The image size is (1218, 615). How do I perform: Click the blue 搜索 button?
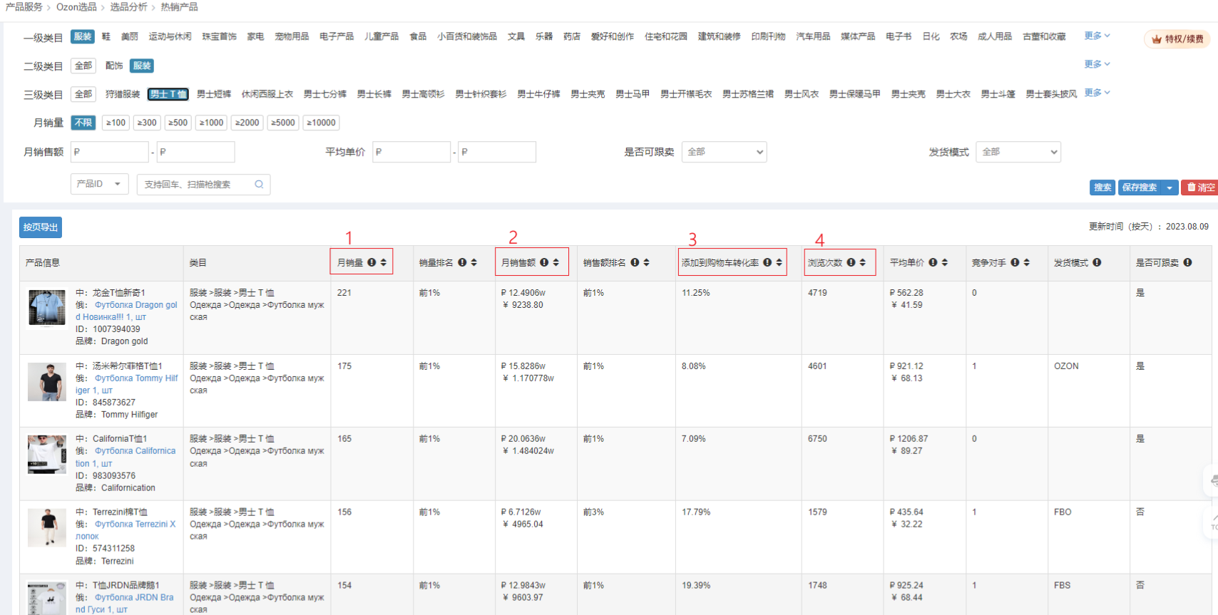tap(1102, 187)
